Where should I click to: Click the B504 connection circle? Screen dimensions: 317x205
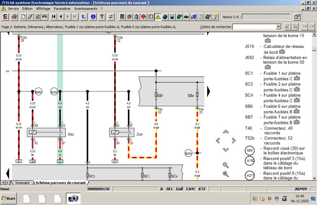[188, 153]
